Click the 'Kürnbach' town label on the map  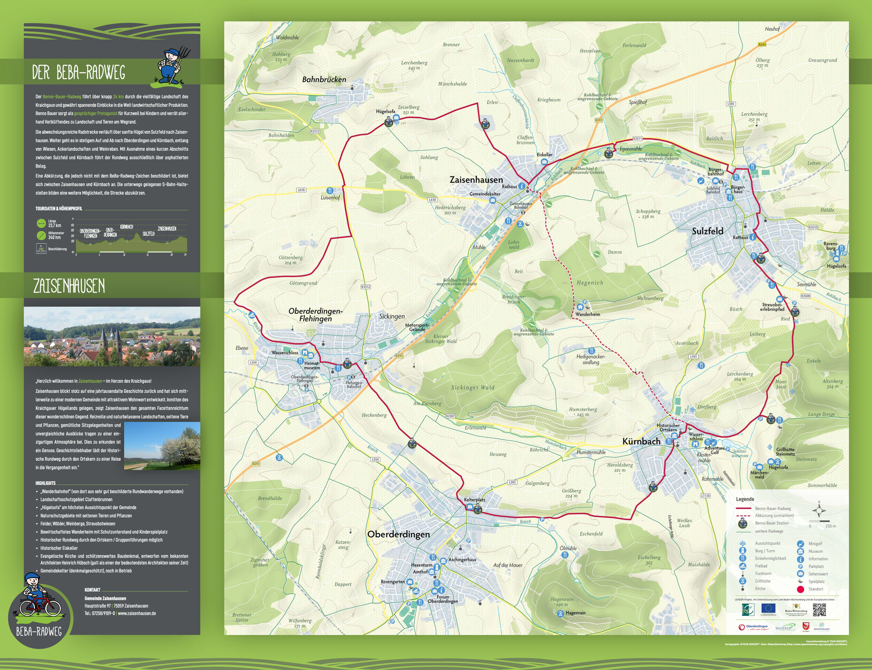[641, 441]
